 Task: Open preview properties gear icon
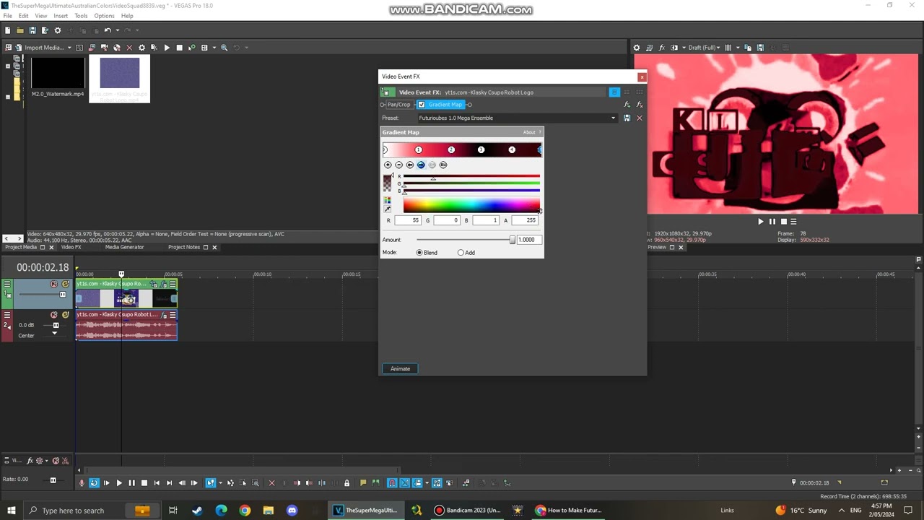(x=637, y=48)
